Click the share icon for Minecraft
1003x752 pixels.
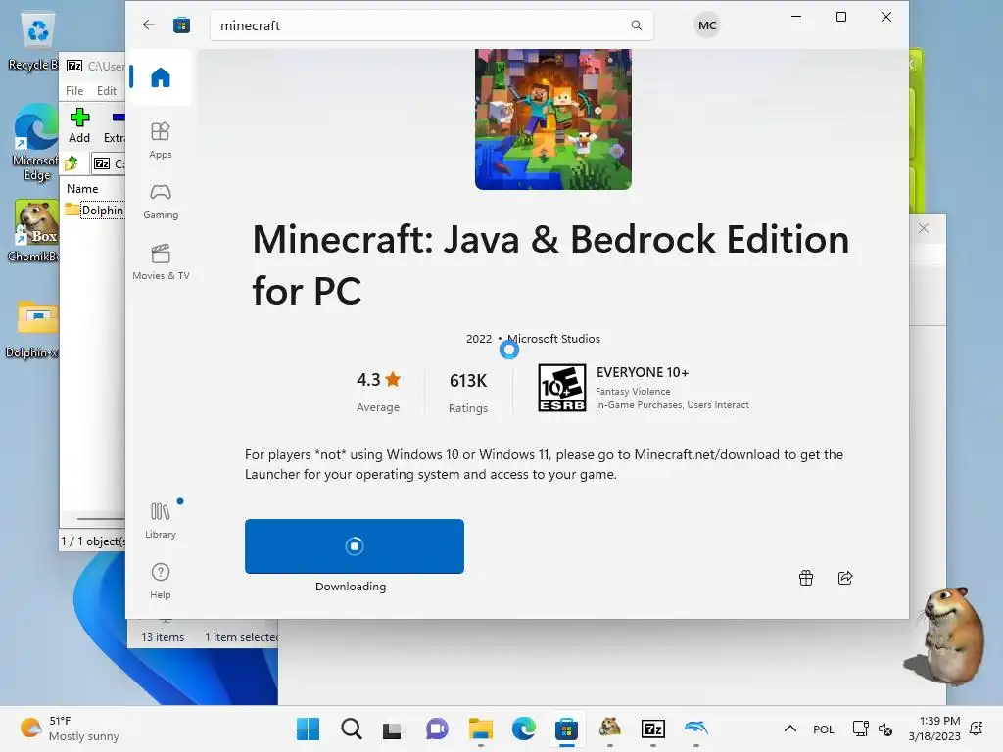coord(845,578)
